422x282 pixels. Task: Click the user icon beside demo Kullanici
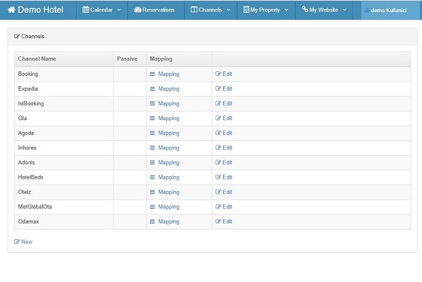click(367, 10)
